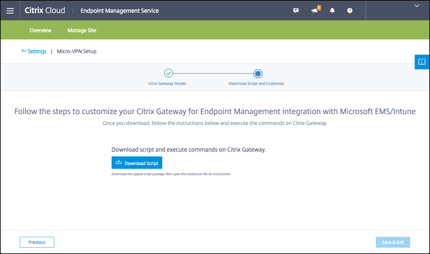Select the Citrix Gateway Details step label
Image resolution: width=430 pixels, height=254 pixels.
pos(167,84)
